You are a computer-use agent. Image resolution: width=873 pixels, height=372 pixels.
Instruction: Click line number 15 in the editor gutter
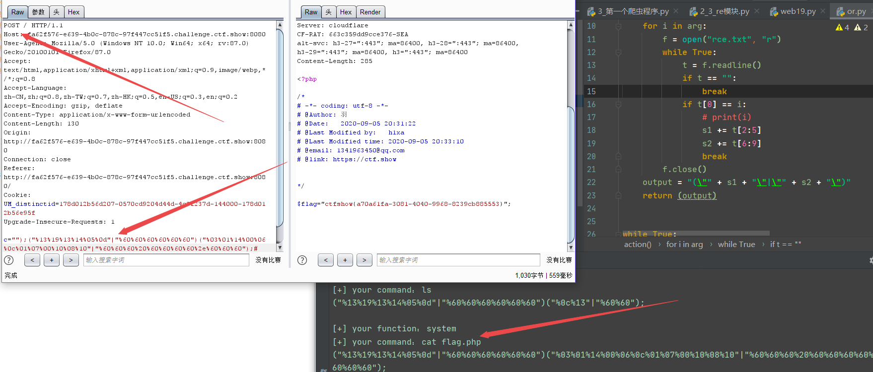[x=591, y=91]
